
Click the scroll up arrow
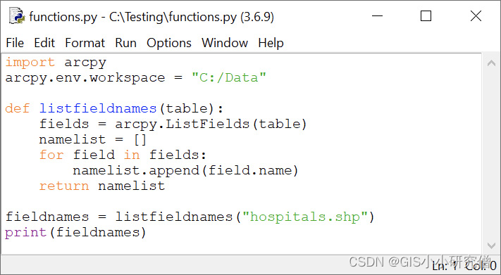(491, 63)
